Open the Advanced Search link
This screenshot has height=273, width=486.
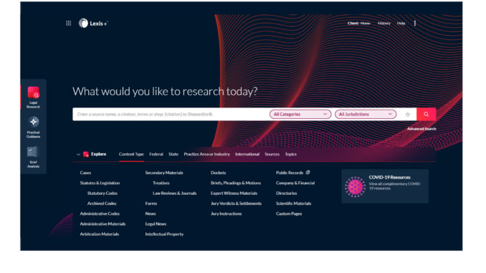click(x=421, y=129)
